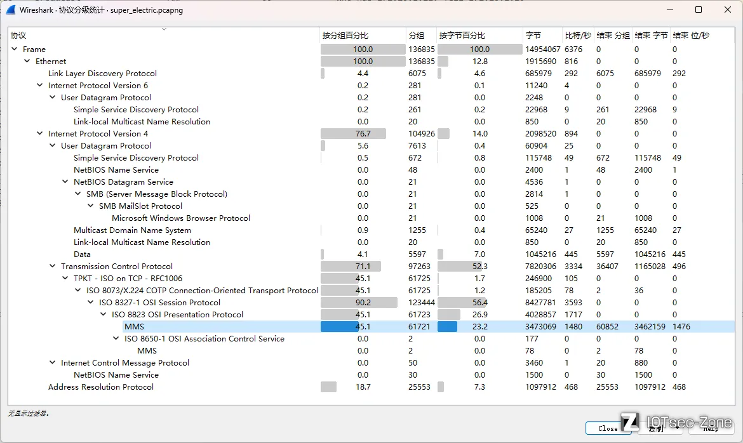Select Simple Service Discovery Protocol with 261 packets
The width and height of the screenshot is (743, 443).
371,109
